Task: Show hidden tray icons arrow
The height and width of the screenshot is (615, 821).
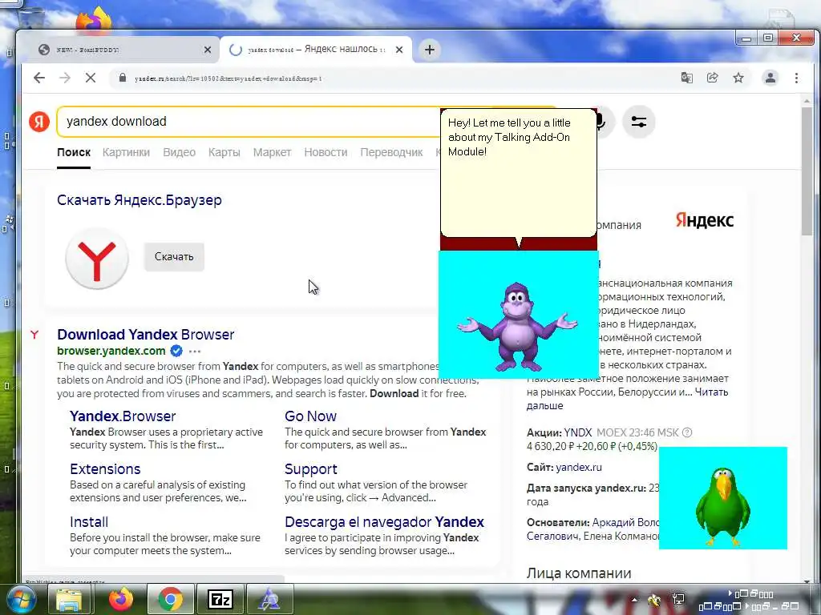Action: pyautogui.click(x=635, y=600)
